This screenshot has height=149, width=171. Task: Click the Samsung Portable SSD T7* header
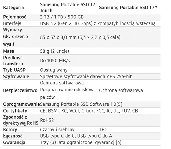[x=128, y=8]
